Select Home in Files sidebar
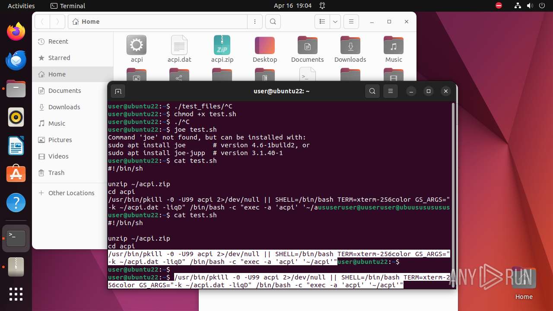Viewport: 553px width, 311px height. [73, 74]
